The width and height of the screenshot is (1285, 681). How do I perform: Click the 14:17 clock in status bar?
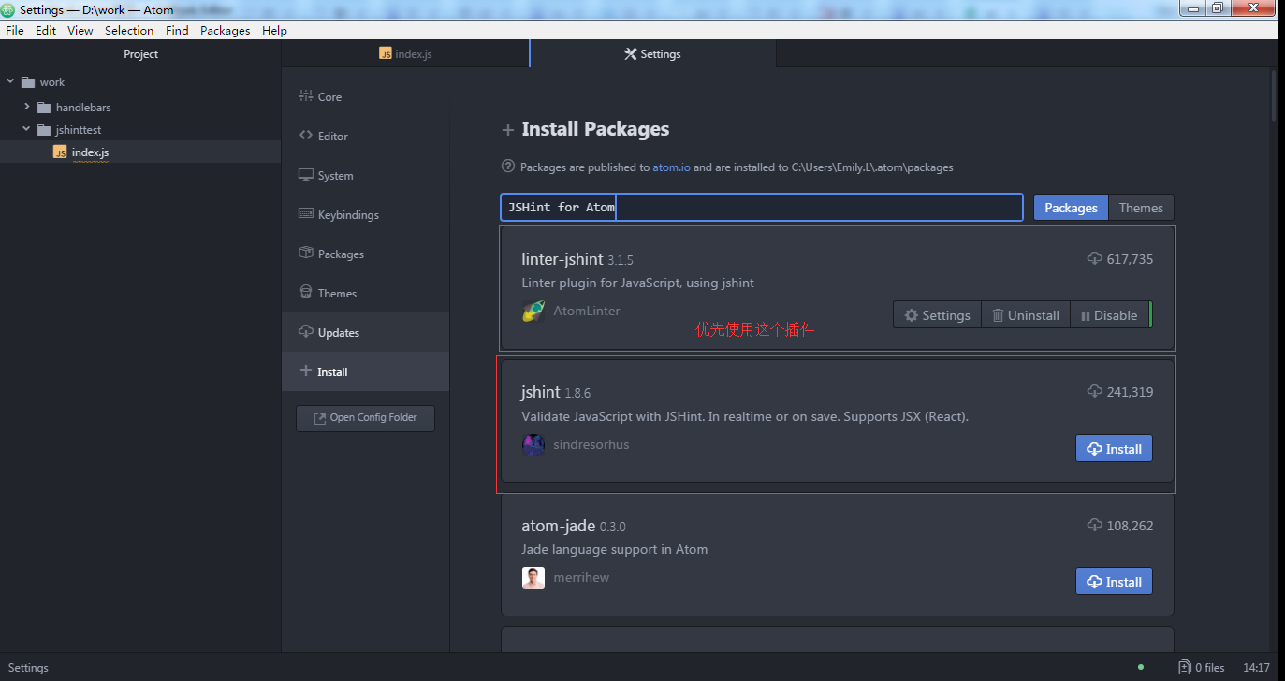click(x=1256, y=668)
